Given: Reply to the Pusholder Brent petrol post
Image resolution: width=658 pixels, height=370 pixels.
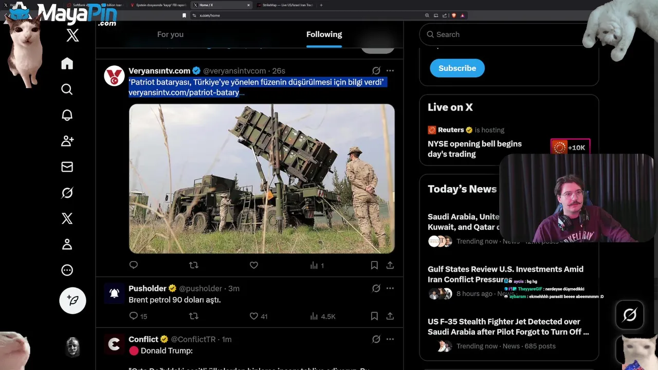Looking at the screenshot, I should coord(138,316).
